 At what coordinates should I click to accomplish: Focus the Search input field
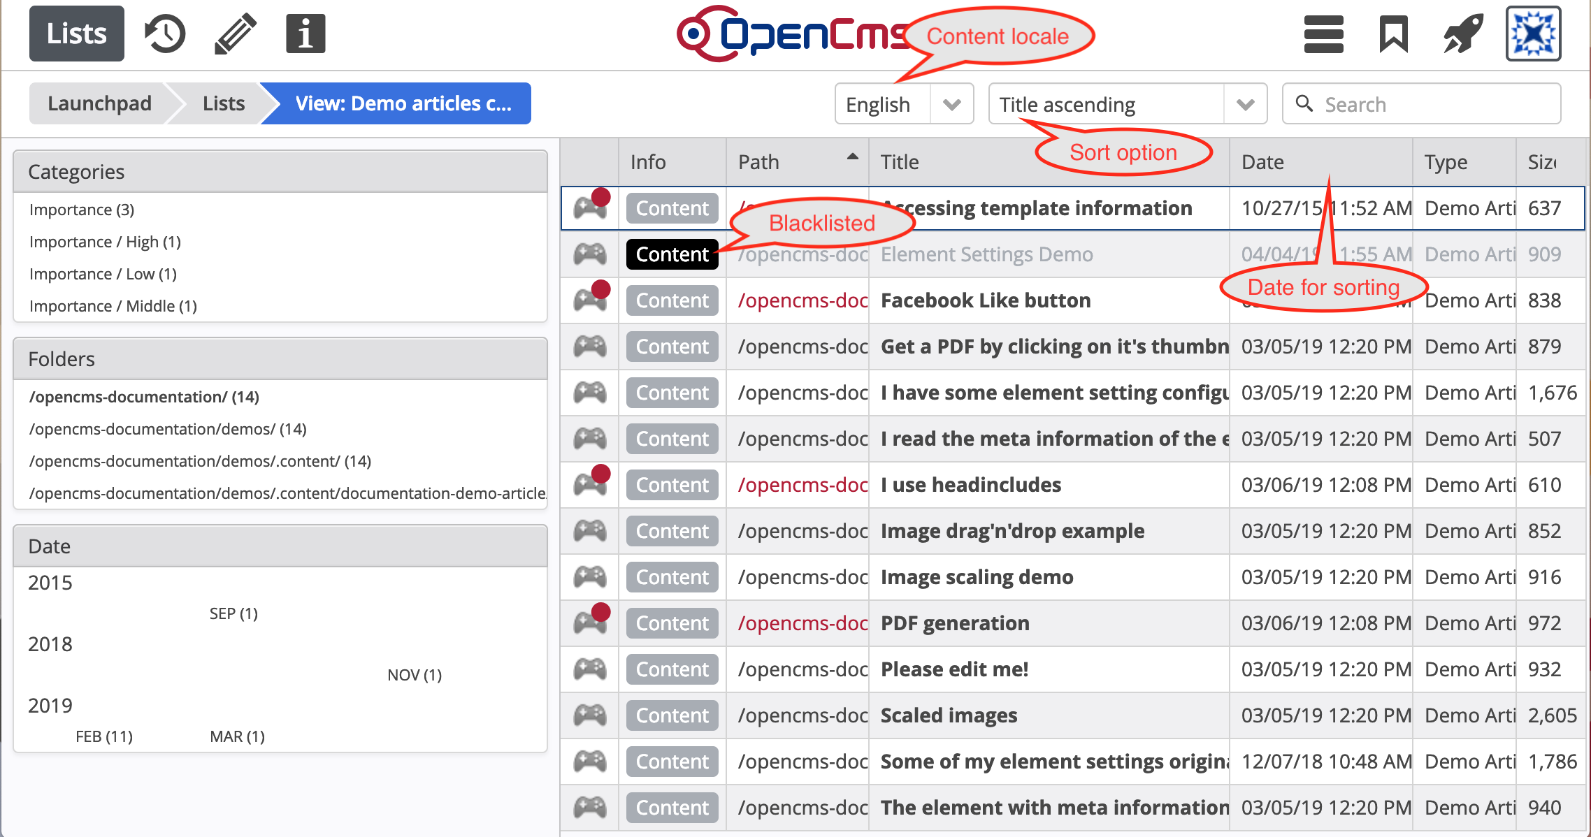pyautogui.click(x=1421, y=103)
